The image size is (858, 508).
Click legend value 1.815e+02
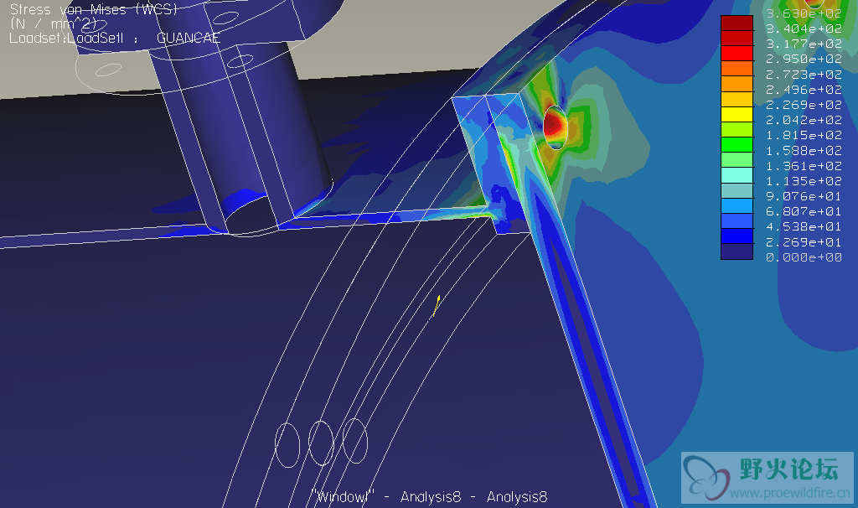804,135
